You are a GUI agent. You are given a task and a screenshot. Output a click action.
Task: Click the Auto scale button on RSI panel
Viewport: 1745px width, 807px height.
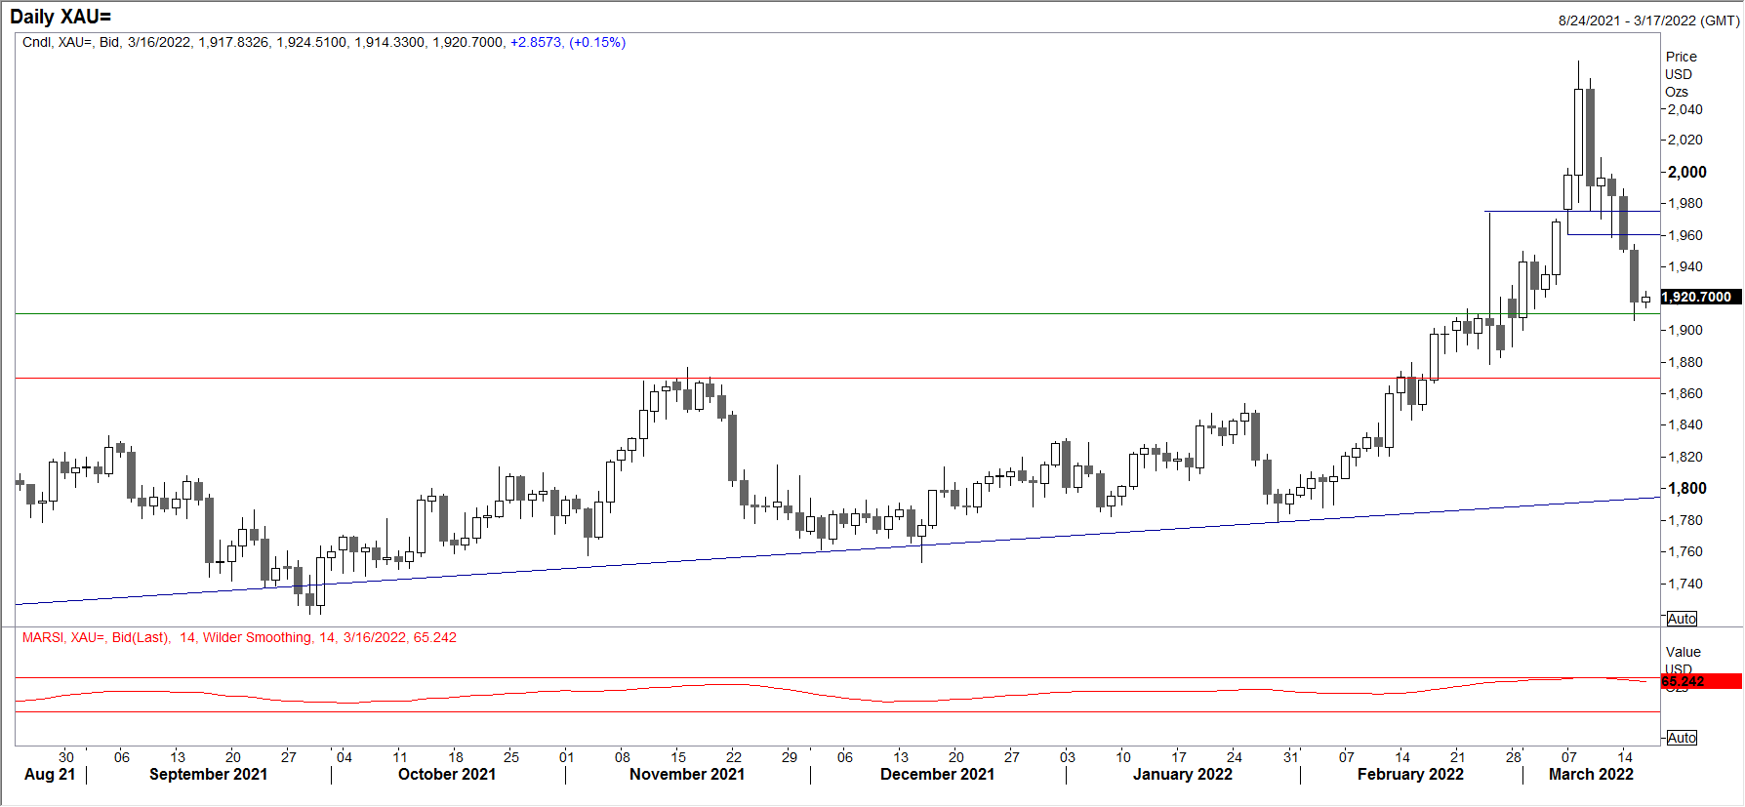point(1682,738)
